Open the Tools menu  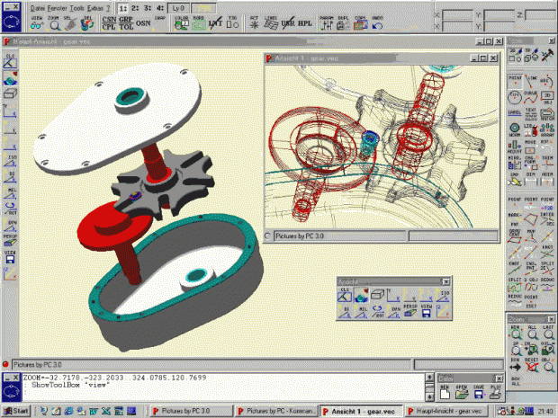click(76, 8)
